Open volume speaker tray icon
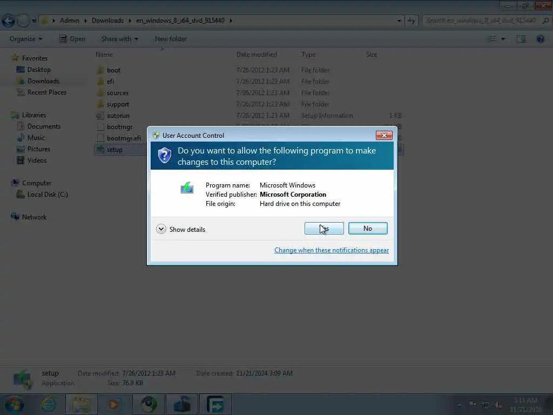 click(498, 405)
